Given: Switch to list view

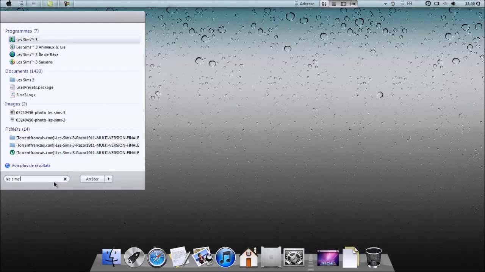Looking at the screenshot, I should 334,4.
